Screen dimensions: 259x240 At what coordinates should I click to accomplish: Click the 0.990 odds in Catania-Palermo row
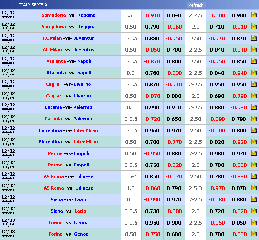152,107
